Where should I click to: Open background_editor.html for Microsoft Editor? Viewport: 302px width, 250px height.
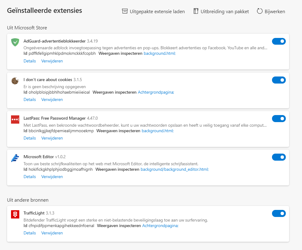[174, 169]
